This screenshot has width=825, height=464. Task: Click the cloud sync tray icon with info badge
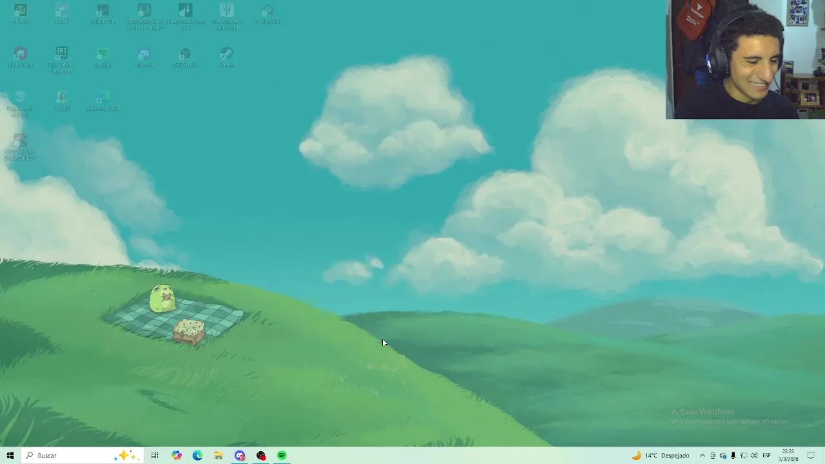point(723,456)
